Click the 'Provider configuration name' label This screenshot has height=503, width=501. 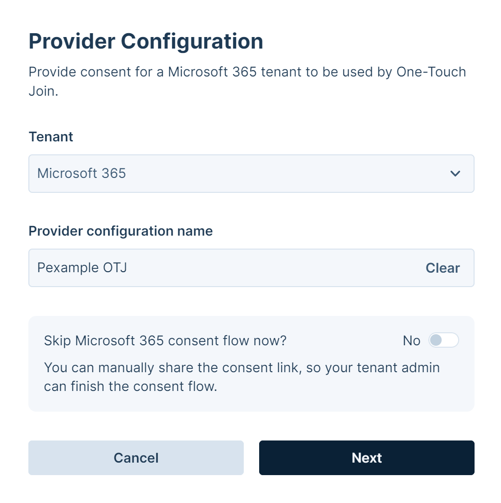(121, 231)
